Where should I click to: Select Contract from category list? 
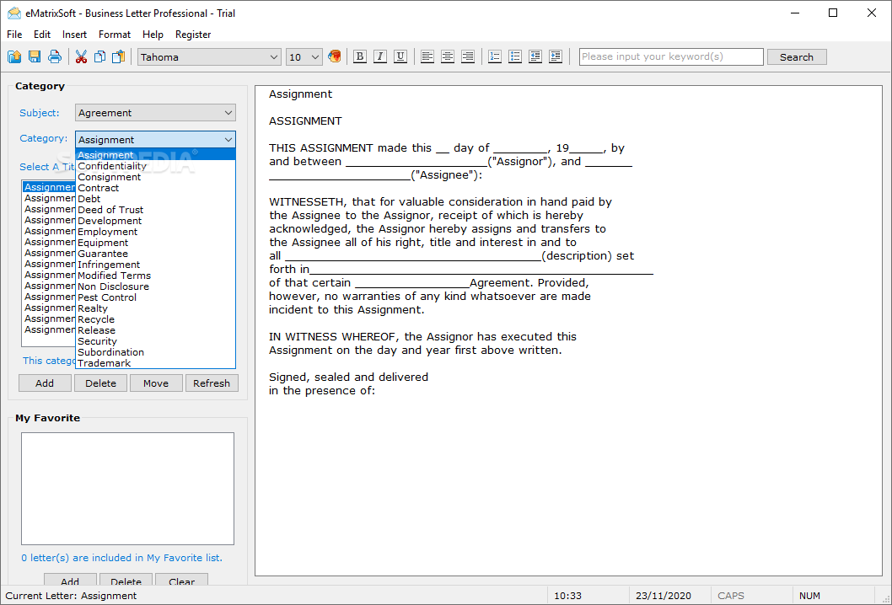point(155,188)
